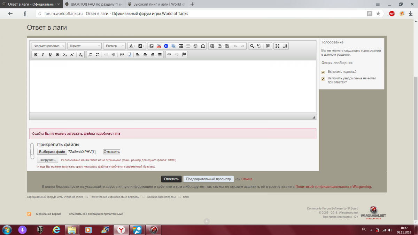
Task: Open a new browser tab
Action: pos(192,4)
